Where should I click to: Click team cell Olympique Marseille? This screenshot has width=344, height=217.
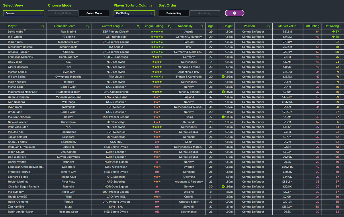click(69, 77)
